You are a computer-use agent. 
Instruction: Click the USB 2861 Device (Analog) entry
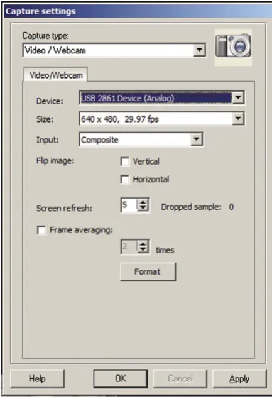tap(156, 98)
